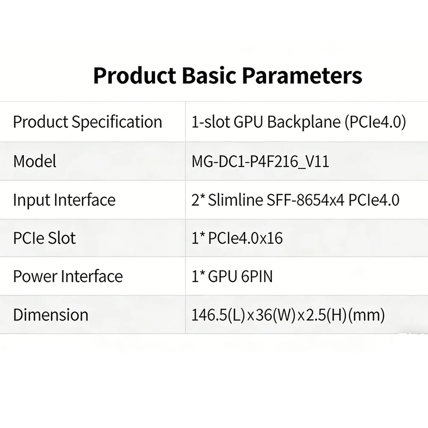Image resolution: width=428 pixels, height=428 pixels.
Task: Click (PCIe4.0) in the specification value
Action: coord(374,122)
